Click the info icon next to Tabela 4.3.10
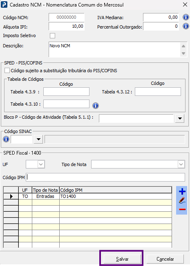 click(96, 106)
